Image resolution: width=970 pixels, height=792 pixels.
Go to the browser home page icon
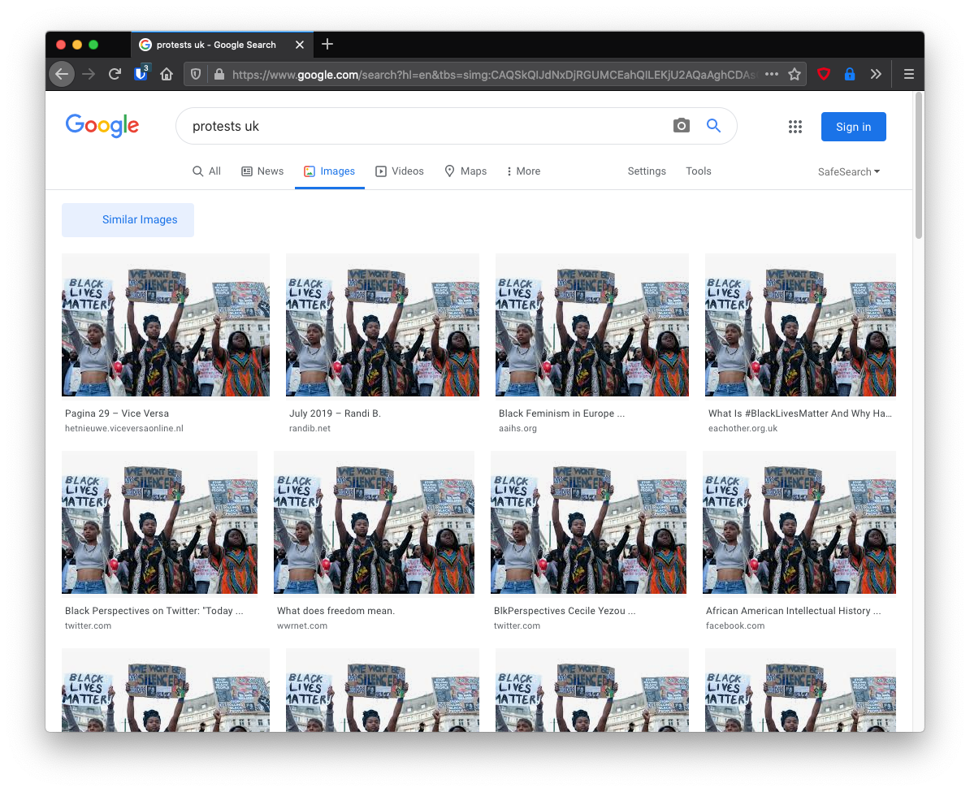(167, 74)
